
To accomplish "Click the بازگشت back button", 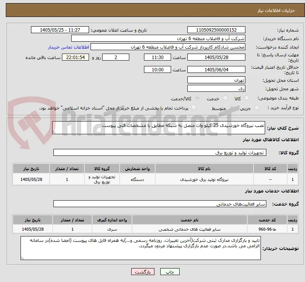I will 143,272.
